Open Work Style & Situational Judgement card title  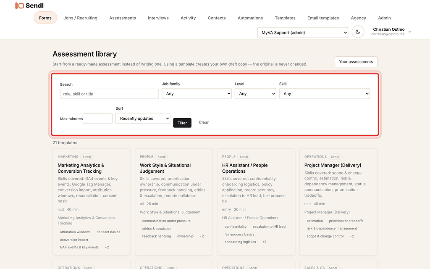coord(165,168)
